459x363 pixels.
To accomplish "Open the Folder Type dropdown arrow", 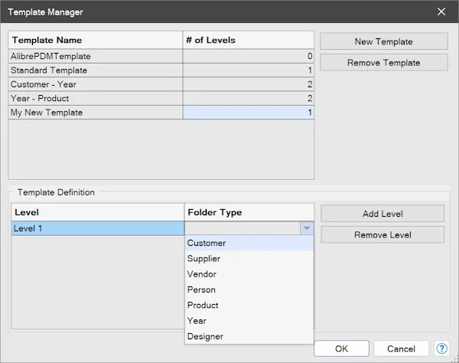I will [x=307, y=228].
